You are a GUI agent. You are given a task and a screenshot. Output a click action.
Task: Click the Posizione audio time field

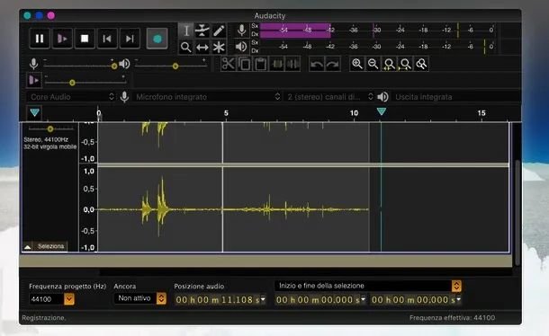pyautogui.click(x=218, y=300)
